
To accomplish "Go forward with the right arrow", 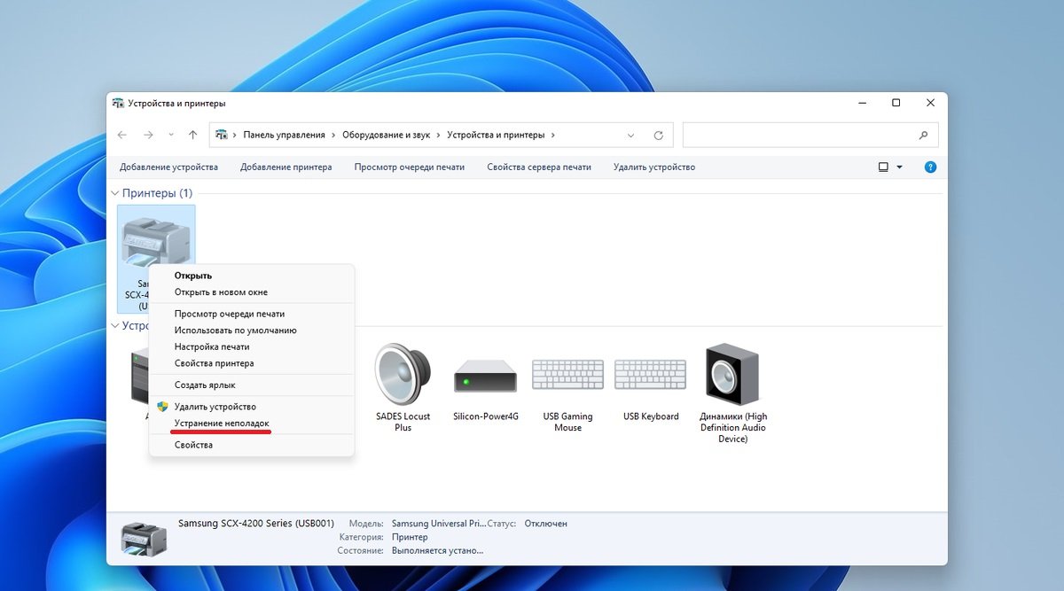I will (148, 135).
